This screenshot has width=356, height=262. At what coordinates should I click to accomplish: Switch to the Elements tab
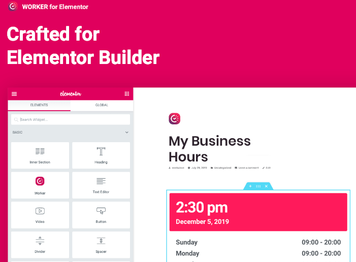(39, 105)
